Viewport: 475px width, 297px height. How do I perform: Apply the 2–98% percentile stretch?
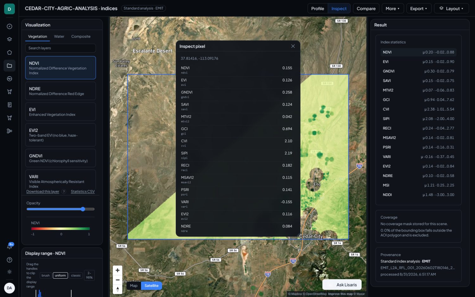pos(89,275)
